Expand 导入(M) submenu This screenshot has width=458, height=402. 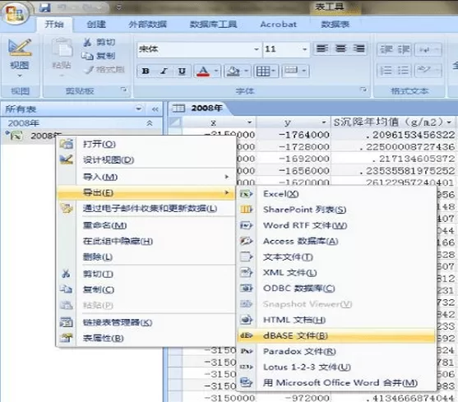(x=146, y=177)
